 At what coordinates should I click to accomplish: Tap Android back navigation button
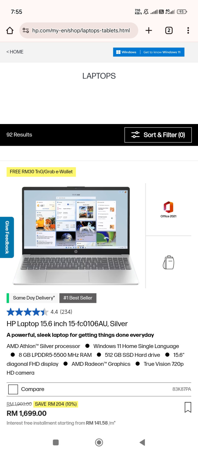142,442
